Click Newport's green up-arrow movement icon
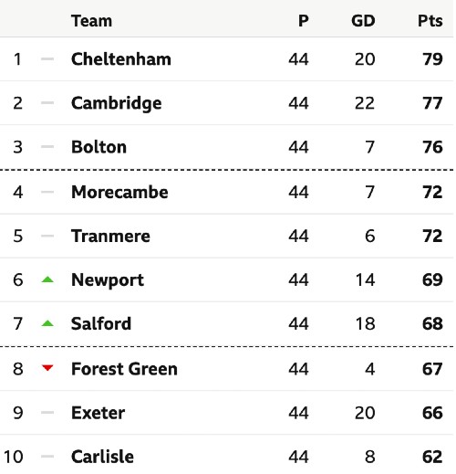This screenshot has height=474, width=456. 47,279
